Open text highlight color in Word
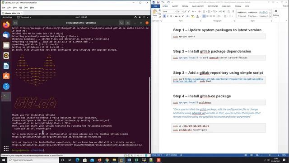The width and height of the screenshot is (289, 163). pyautogui.click(x=193, y=16)
